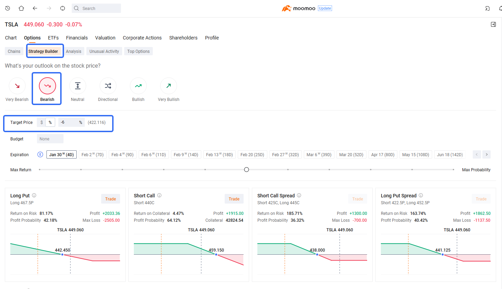Open info icon next to Long Put Spread
This screenshot has height=289, width=502.
421,195
